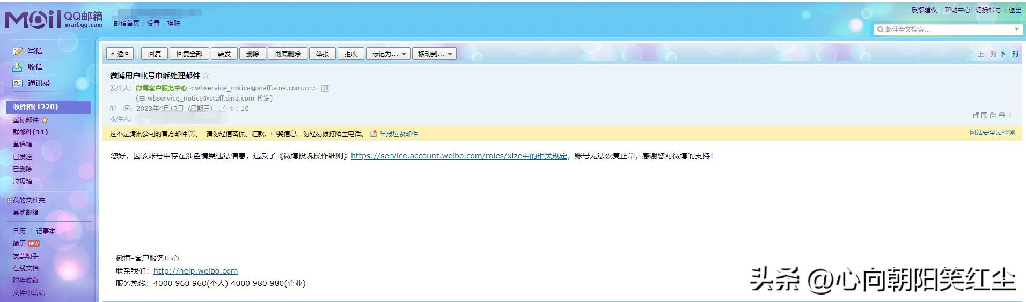Open the 标记为 dropdown
Image resolution: width=1026 pixels, height=302 pixels.
tap(388, 54)
